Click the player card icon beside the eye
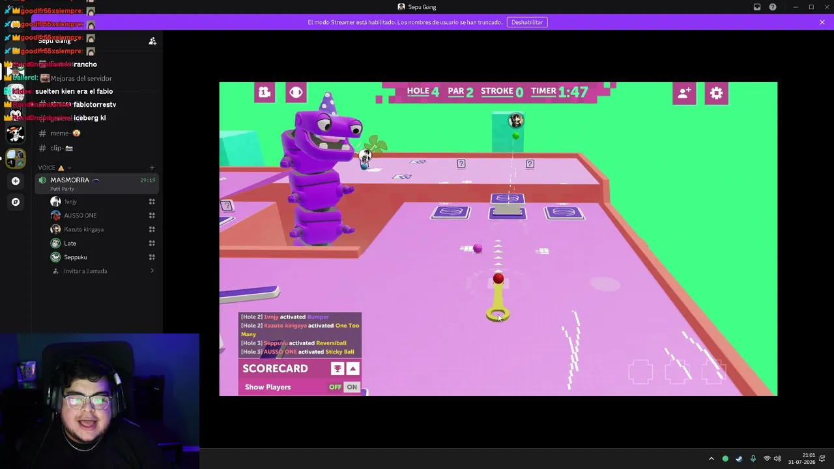 point(265,92)
